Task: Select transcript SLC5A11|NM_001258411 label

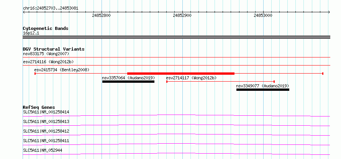Action: click(46, 141)
